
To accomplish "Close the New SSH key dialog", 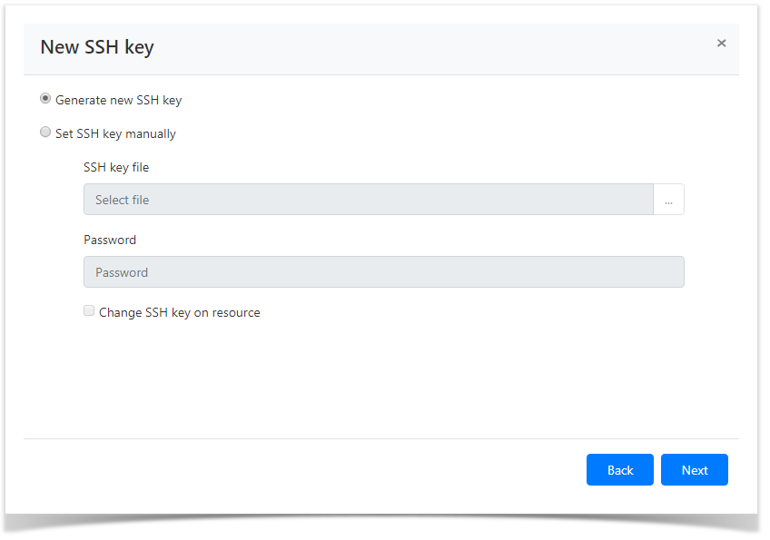I will 721,43.
